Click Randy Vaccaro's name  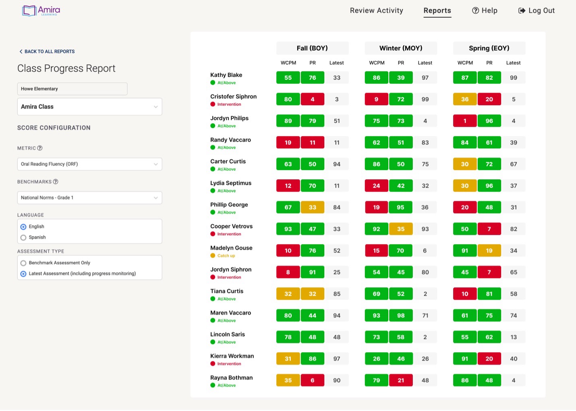coord(231,140)
